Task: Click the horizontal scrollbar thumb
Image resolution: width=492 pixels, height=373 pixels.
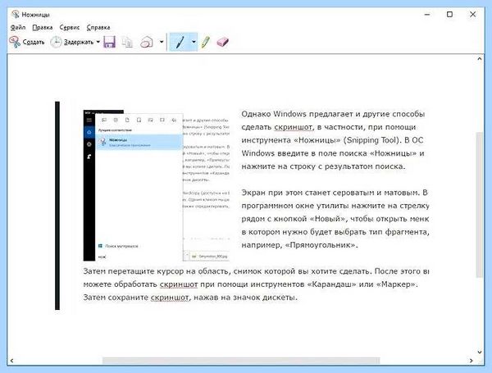Action: pos(241,361)
